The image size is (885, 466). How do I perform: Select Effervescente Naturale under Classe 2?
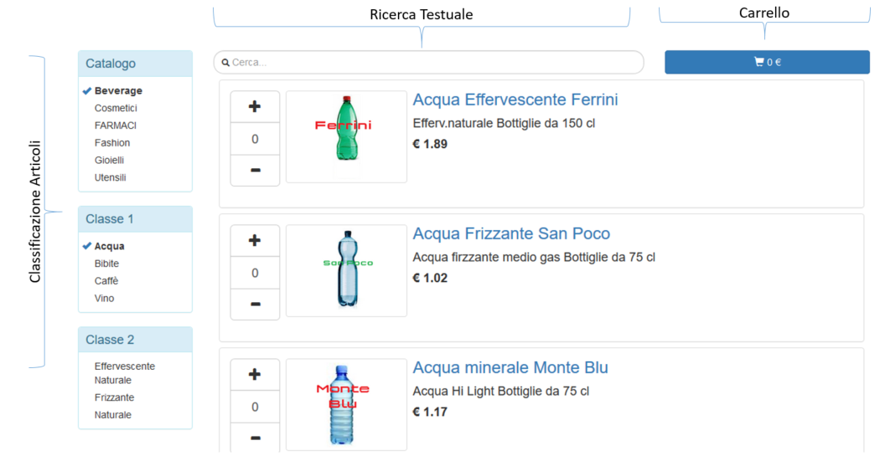(x=124, y=373)
